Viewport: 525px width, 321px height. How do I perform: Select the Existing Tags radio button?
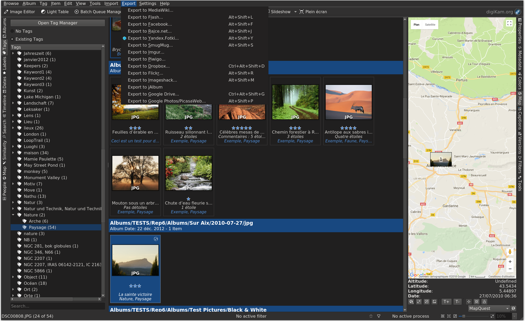click(12, 39)
